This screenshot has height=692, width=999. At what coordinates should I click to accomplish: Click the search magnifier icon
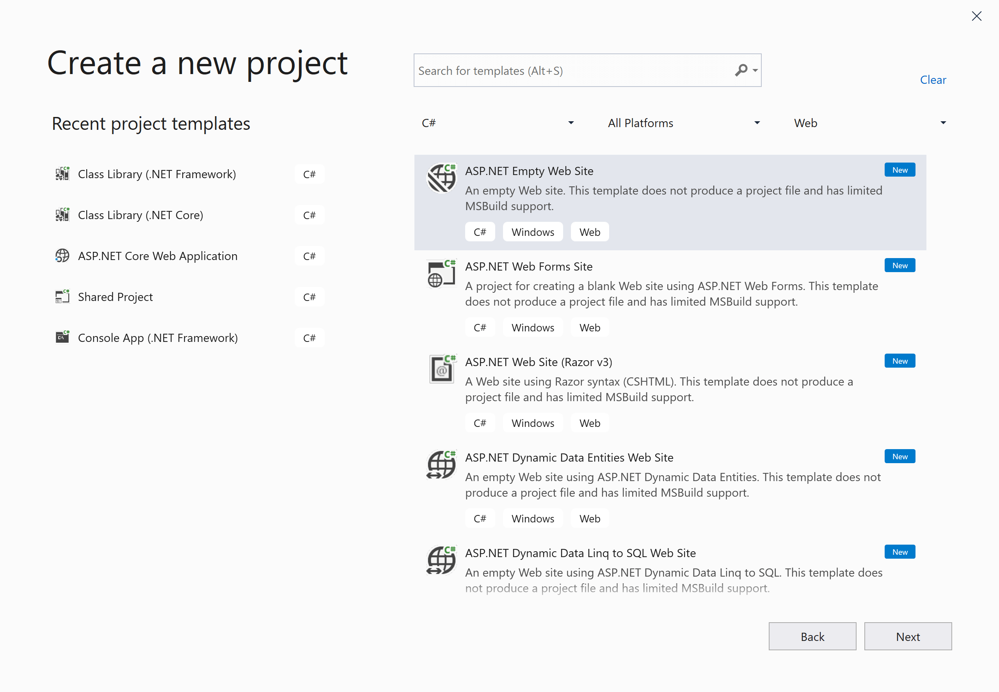741,70
